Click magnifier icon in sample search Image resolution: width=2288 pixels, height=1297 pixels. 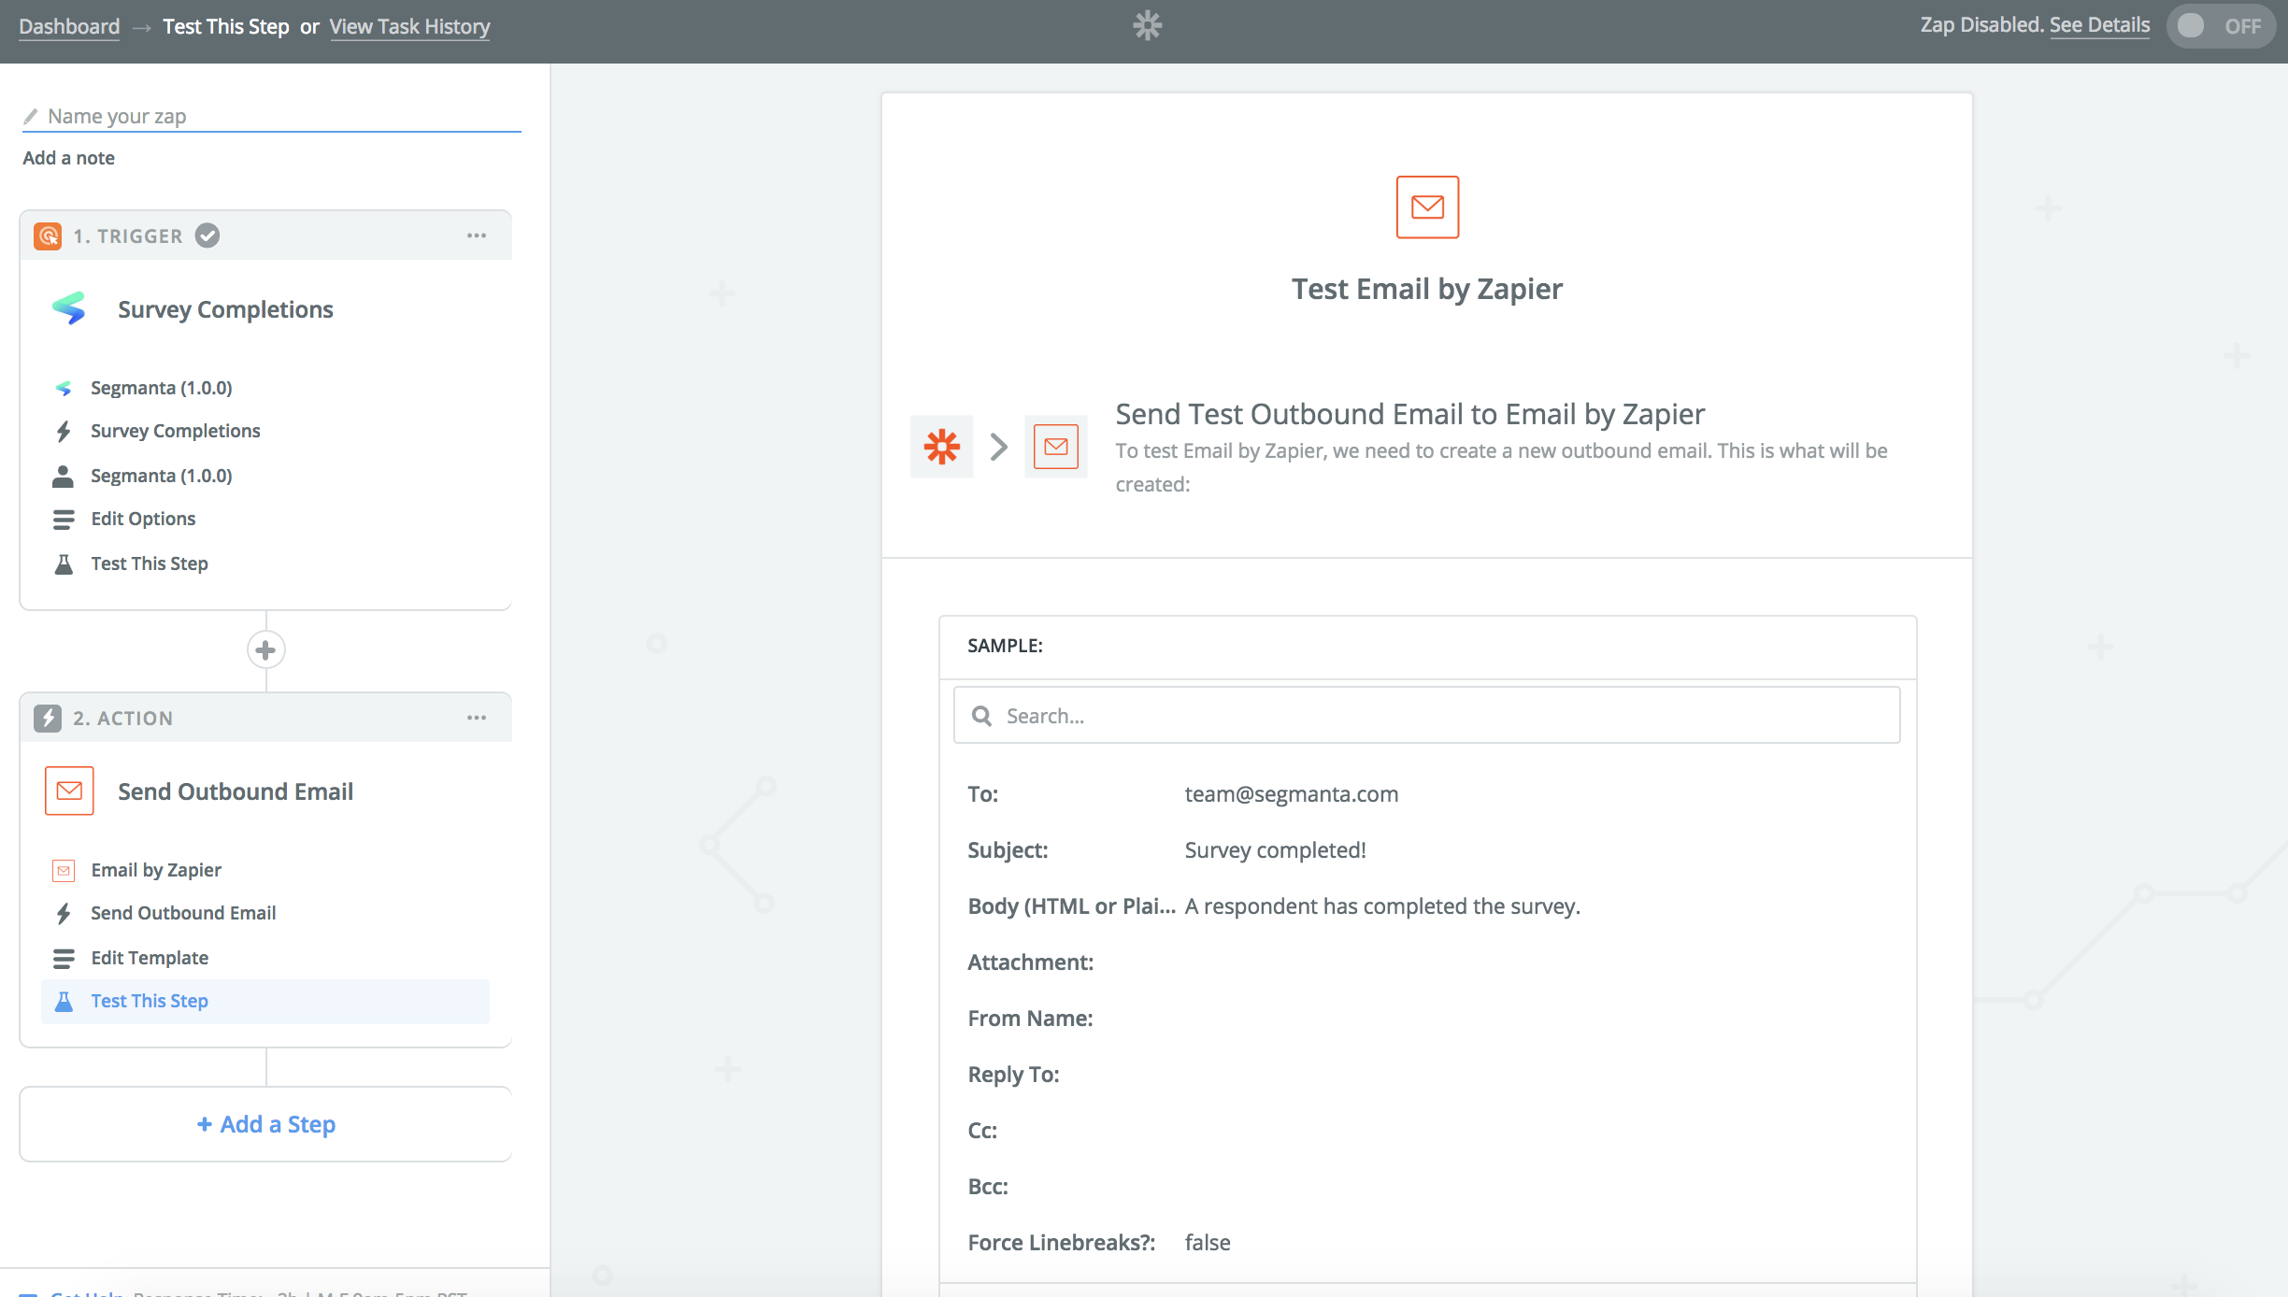tap(981, 716)
